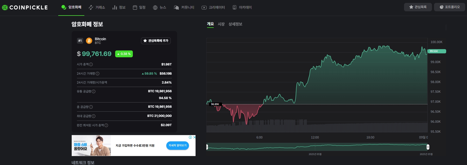
Task: Add Bitcoin to watchlist via 관심목록에 추가
Action: pos(156,41)
